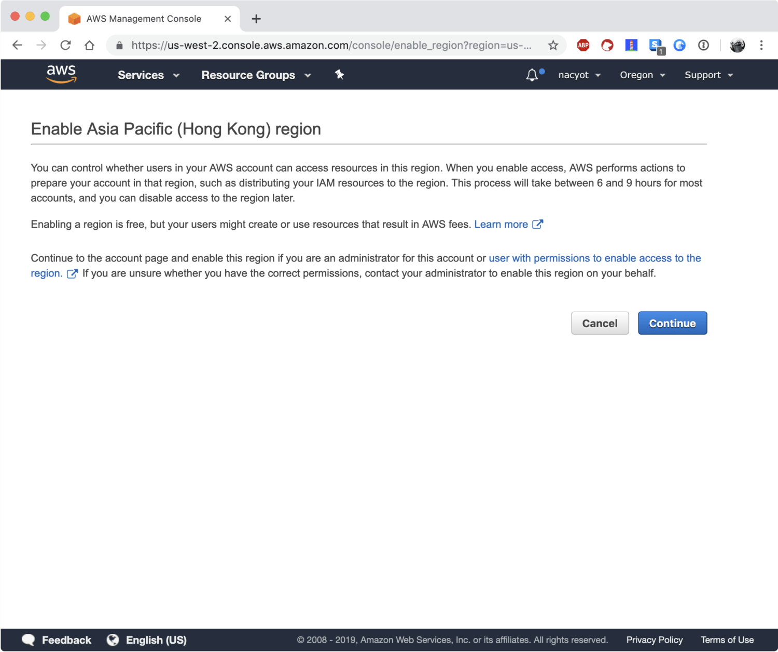Click the AdBlock Plus extension icon
This screenshot has height=652, width=778.
point(583,45)
